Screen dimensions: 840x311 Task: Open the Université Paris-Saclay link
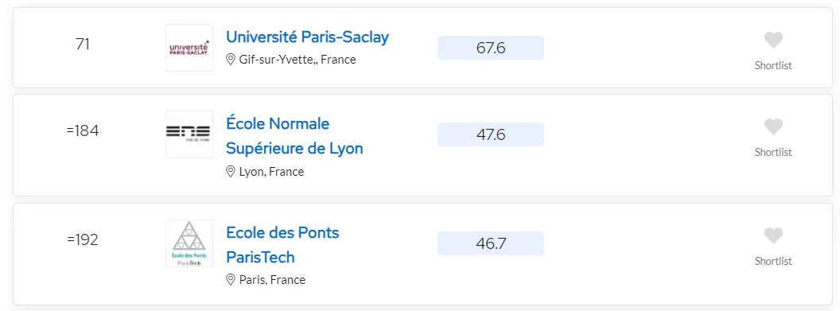(308, 37)
